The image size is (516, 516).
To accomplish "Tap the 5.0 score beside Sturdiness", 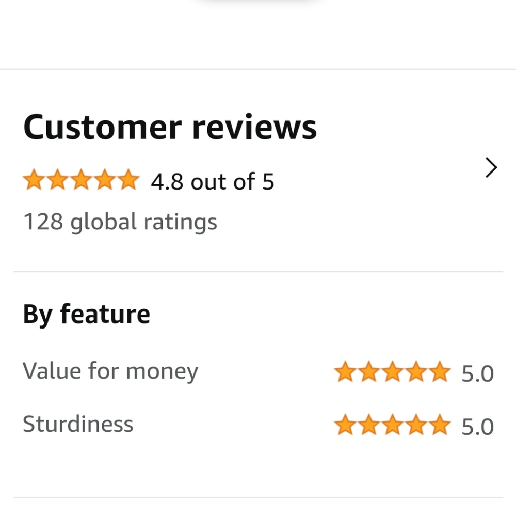I will (x=477, y=427).
